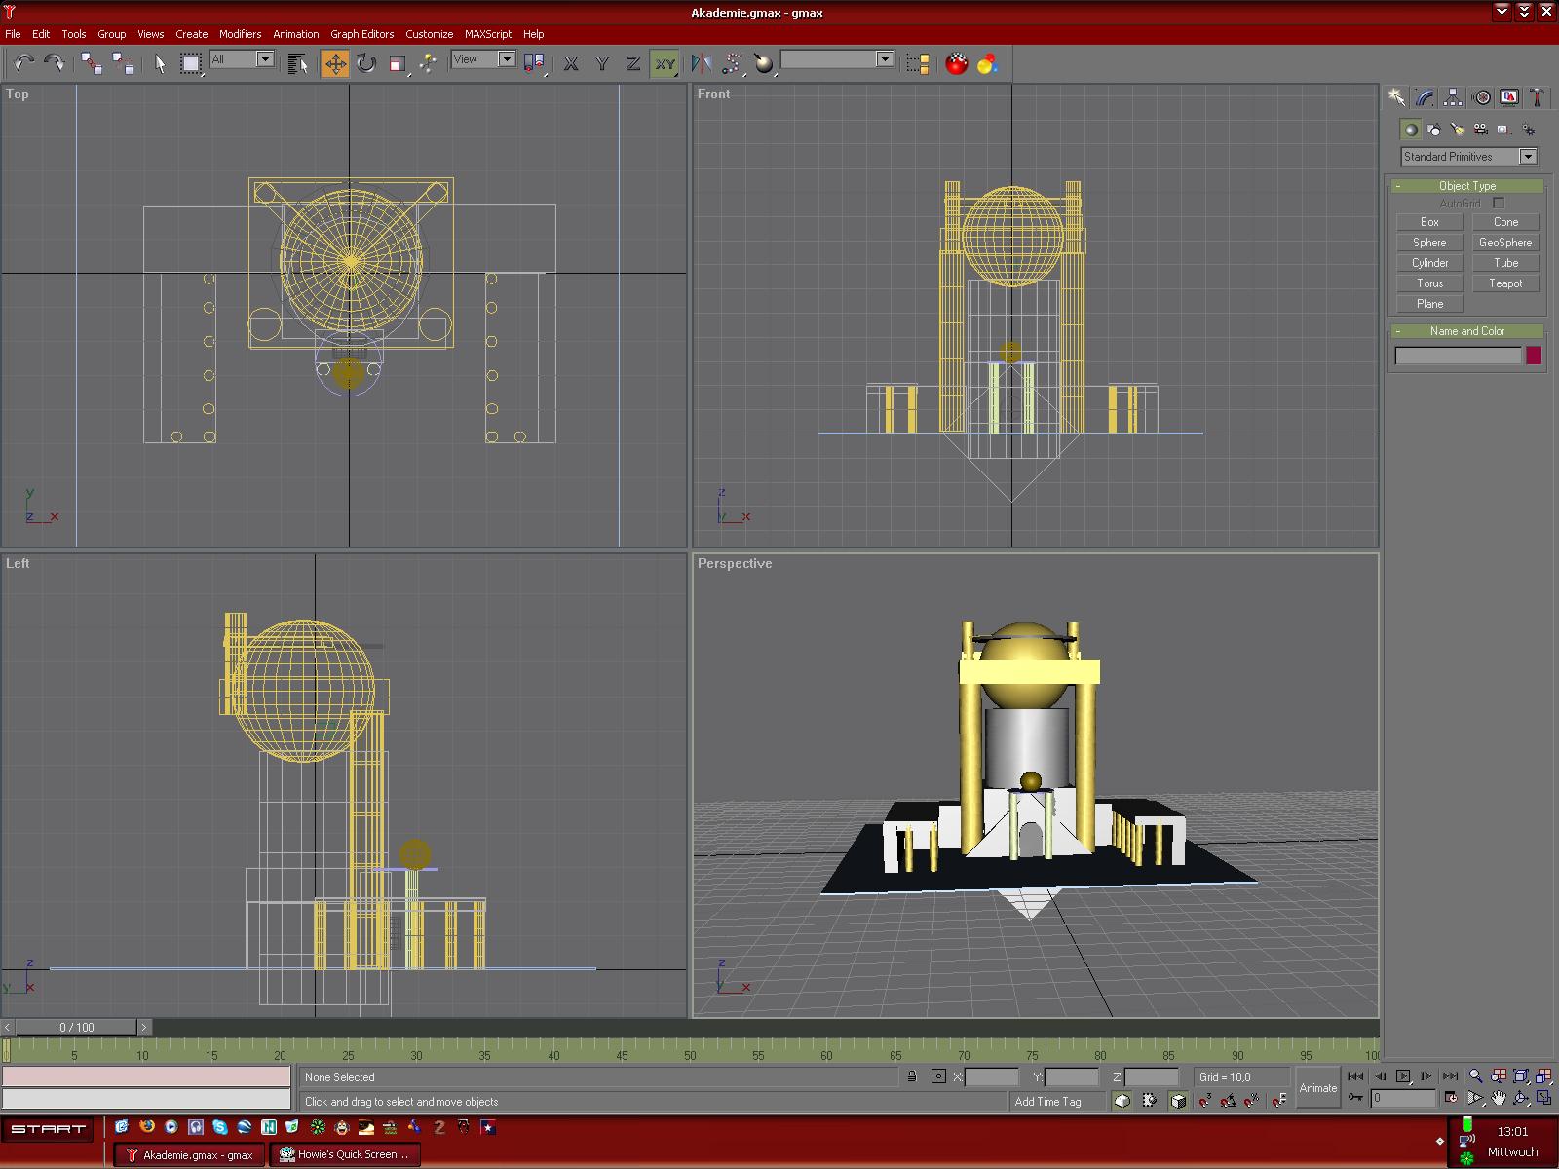Click the object color swatch
Image resolution: width=1559 pixels, height=1169 pixels.
1534,356
